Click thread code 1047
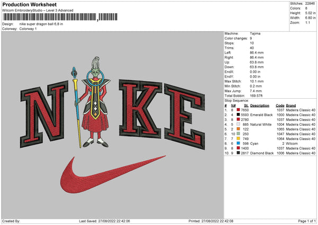 pyautogui.click(x=280, y=134)
